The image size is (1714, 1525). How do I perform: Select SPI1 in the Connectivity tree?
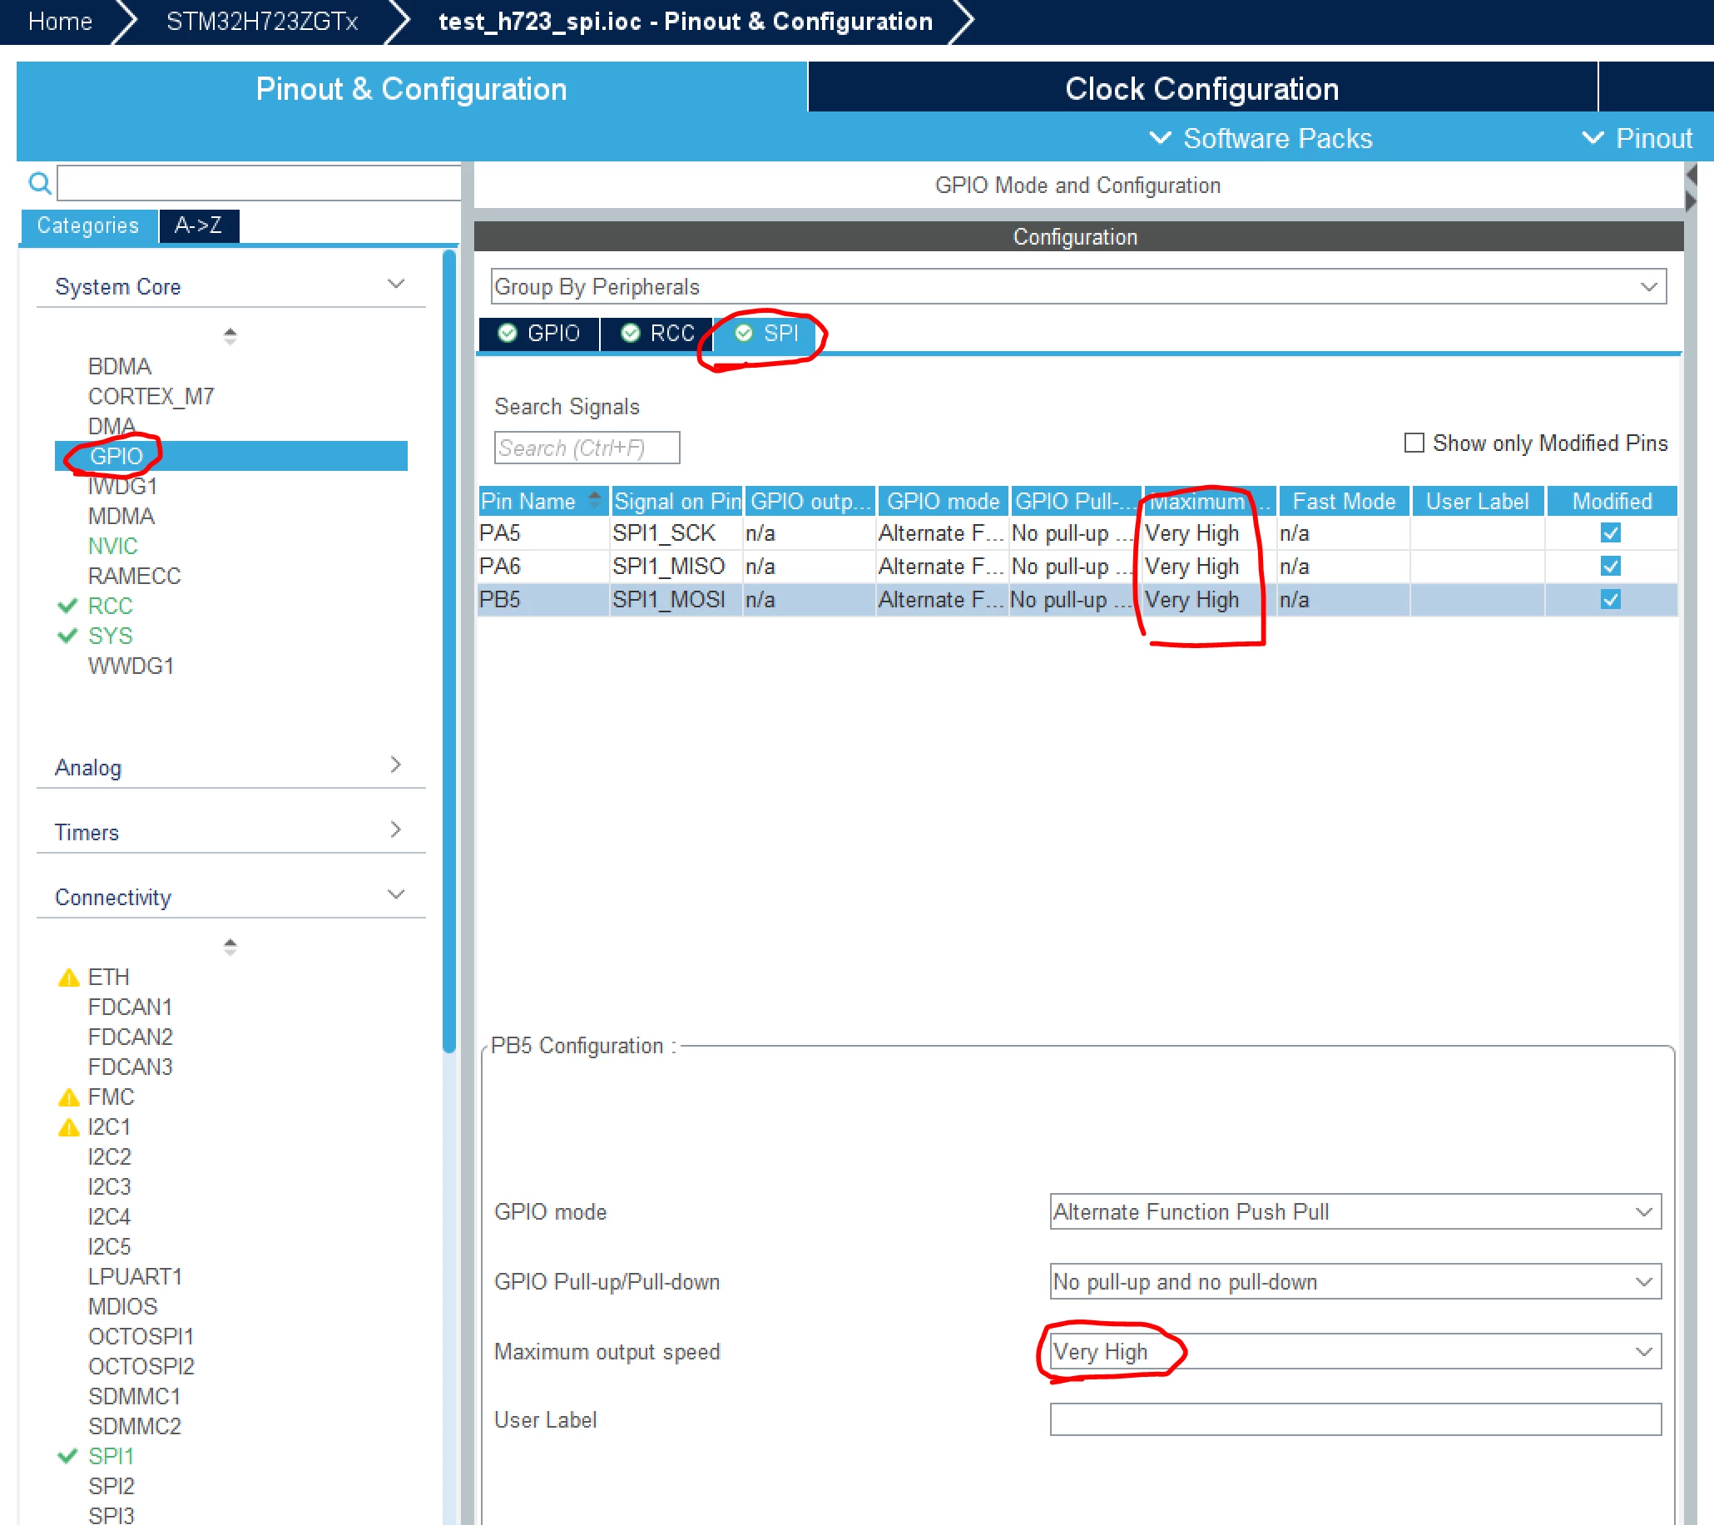(x=111, y=1457)
